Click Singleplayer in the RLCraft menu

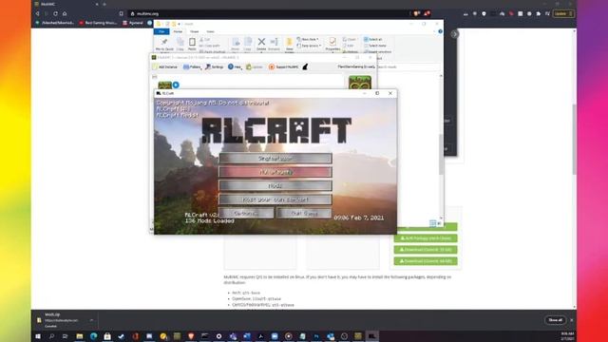[x=275, y=159]
